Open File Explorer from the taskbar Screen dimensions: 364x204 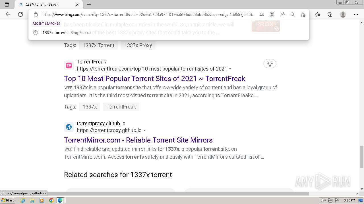pyautogui.click(x=32, y=200)
